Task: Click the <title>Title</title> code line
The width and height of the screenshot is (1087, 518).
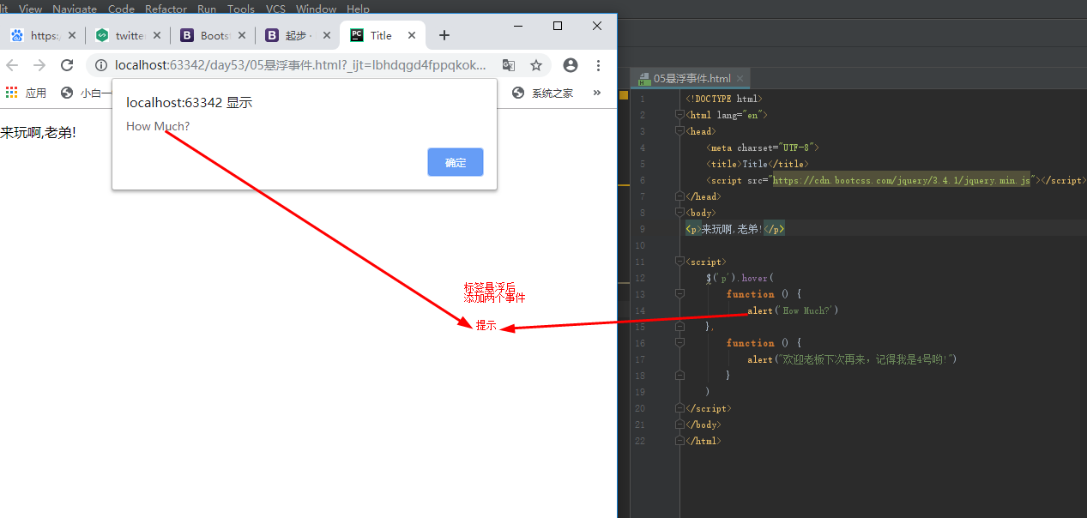Action: click(758, 164)
